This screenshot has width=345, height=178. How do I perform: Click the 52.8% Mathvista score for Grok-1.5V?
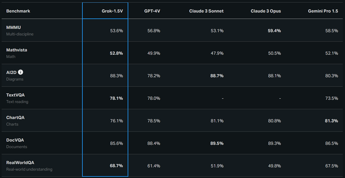point(116,53)
